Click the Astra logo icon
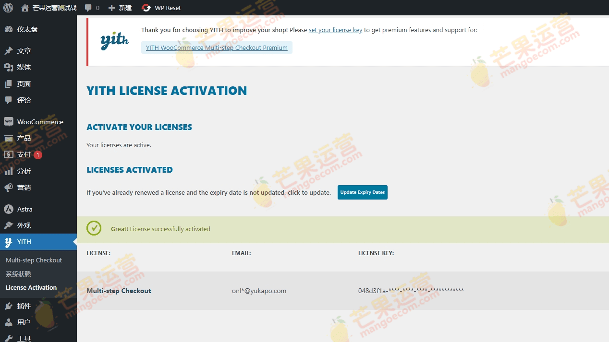Viewport: 609px width, 342px height. pos(9,209)
